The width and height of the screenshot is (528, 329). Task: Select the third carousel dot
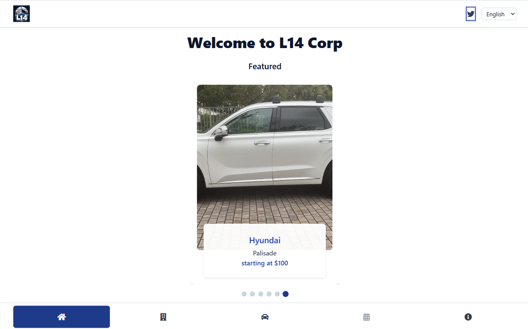coord(260,294)
